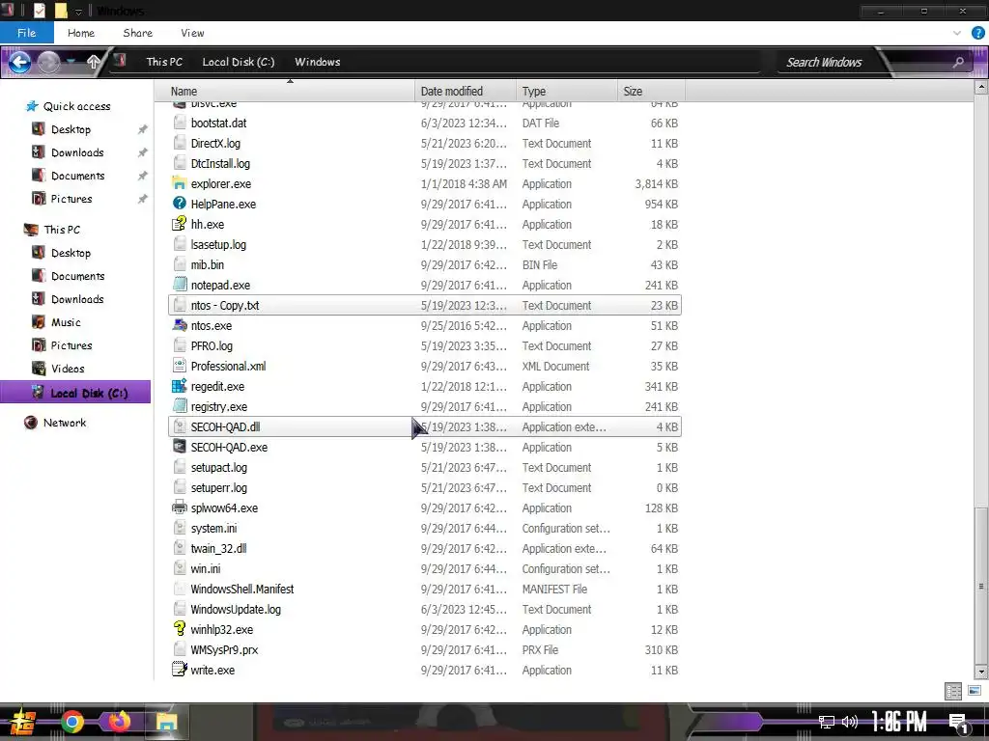The height and width of the screenshot is (741, 989).
Task: Select 'Local Disk (C:)' breadcrumb in address bar
Action: pyautogui.click(x=239, y=62)
